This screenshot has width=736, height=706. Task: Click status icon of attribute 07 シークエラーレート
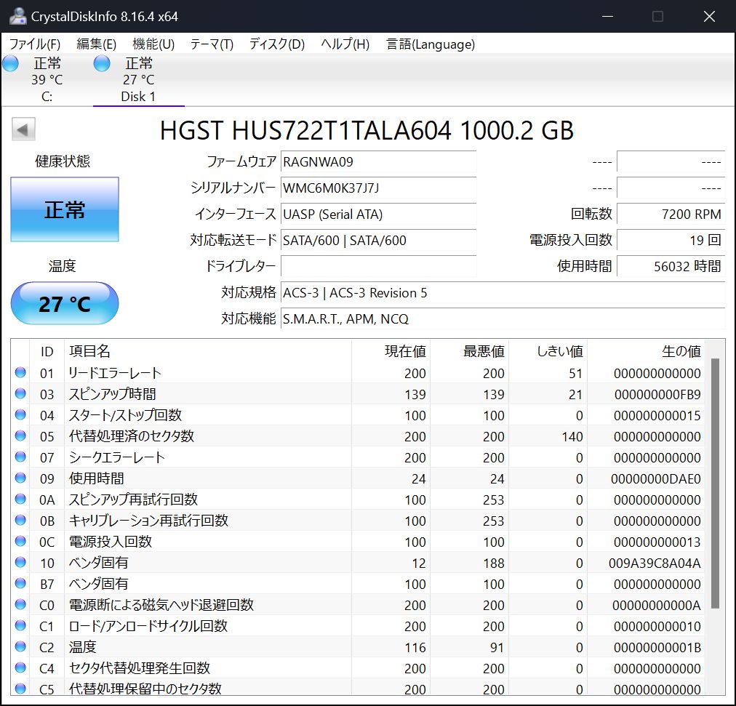20,457
